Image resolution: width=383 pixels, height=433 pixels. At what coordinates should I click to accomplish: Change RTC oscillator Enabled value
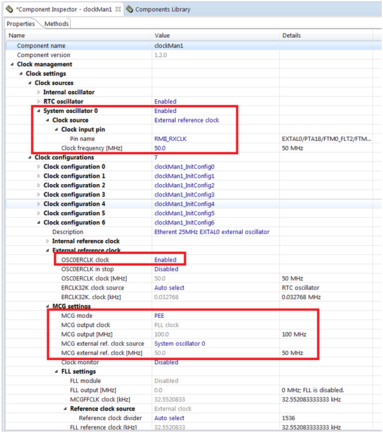coord(165,102)
